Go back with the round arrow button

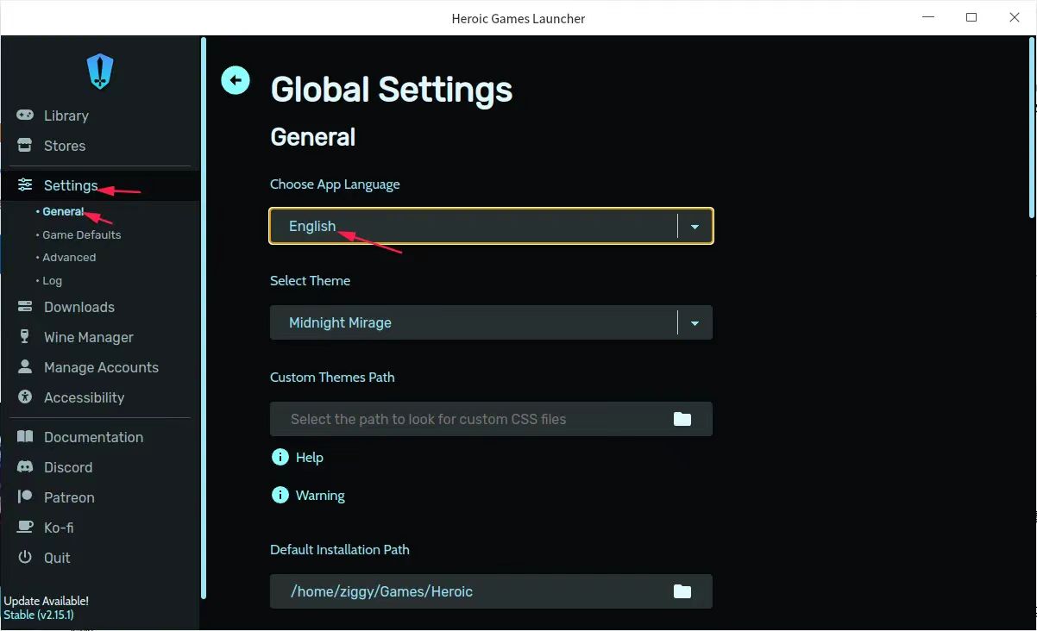pos(236,80)
